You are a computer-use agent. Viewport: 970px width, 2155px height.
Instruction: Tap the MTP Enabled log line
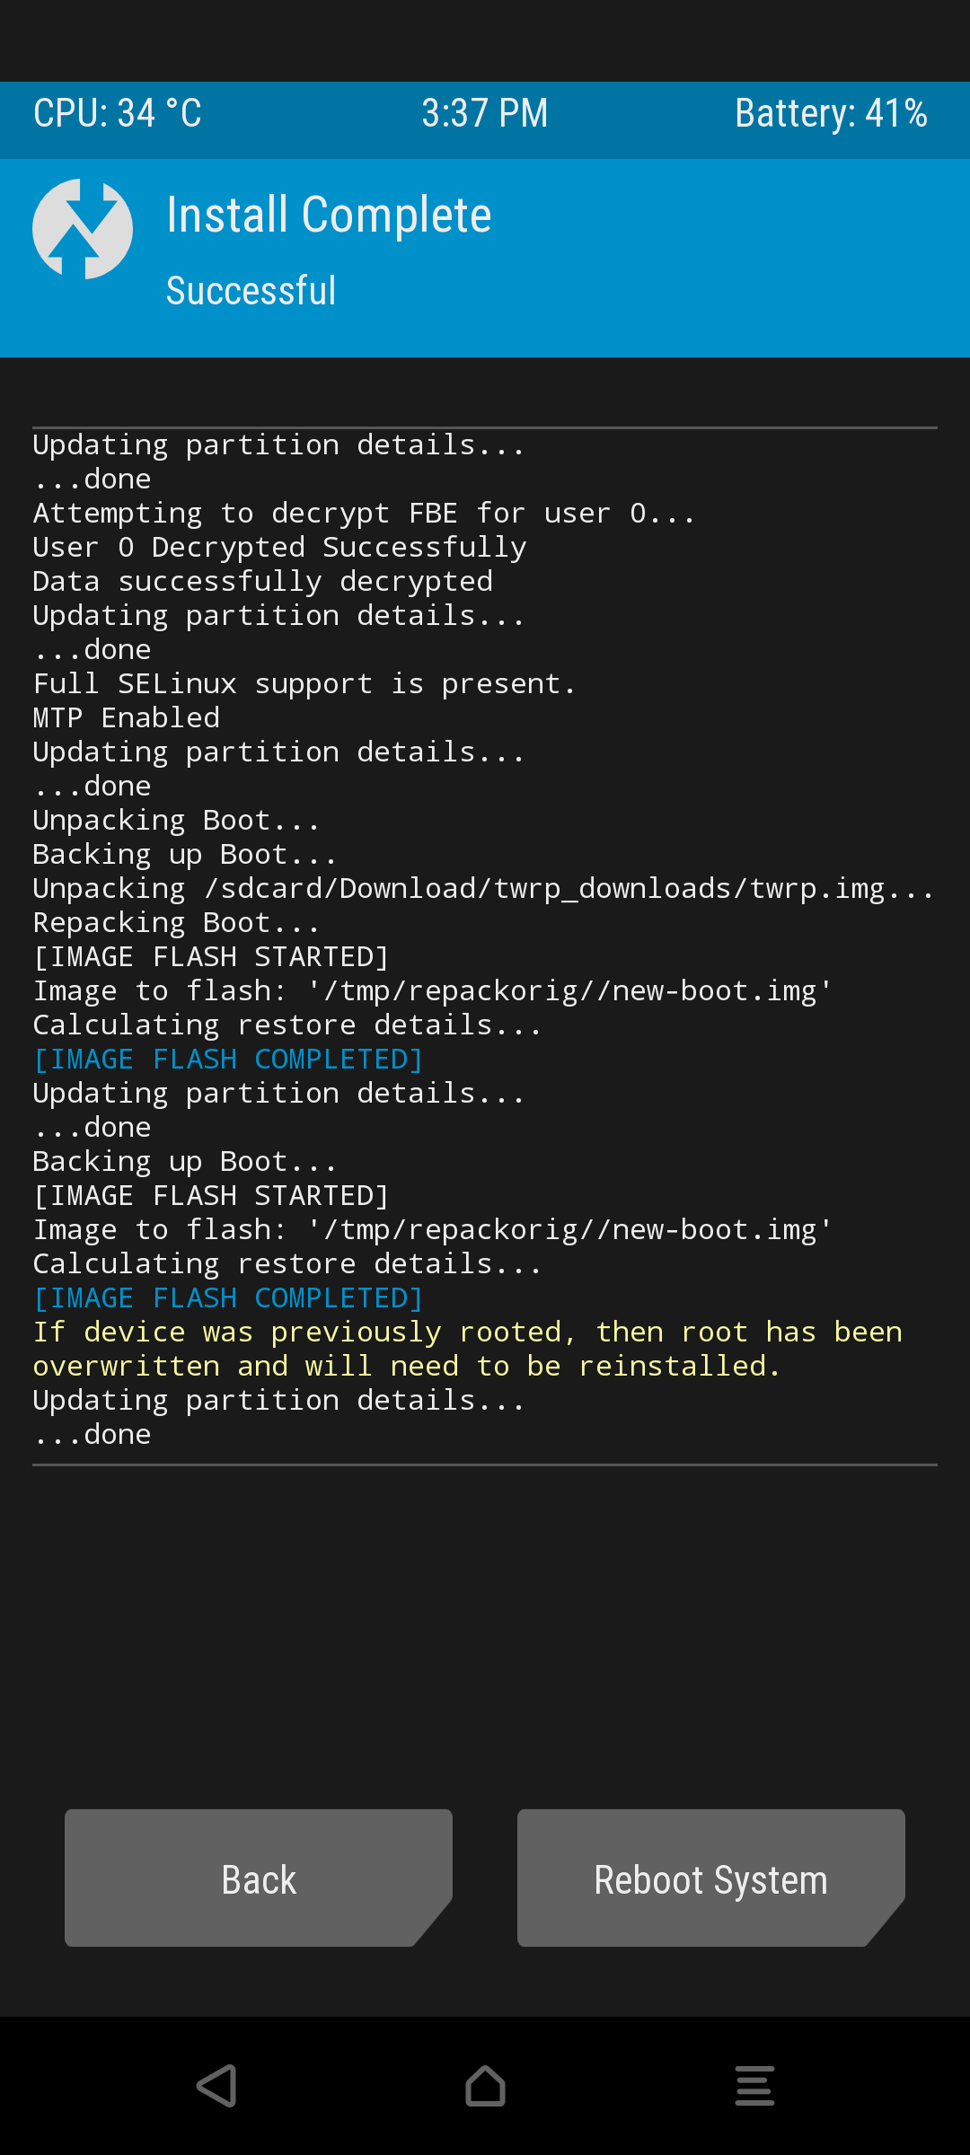(127, 717)
